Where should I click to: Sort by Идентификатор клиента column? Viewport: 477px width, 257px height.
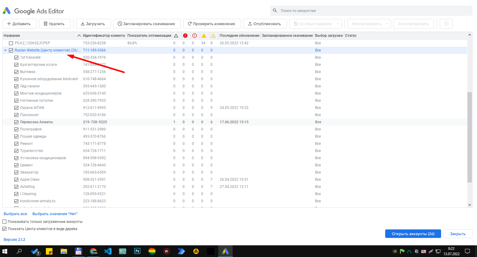tap(104, 36)
